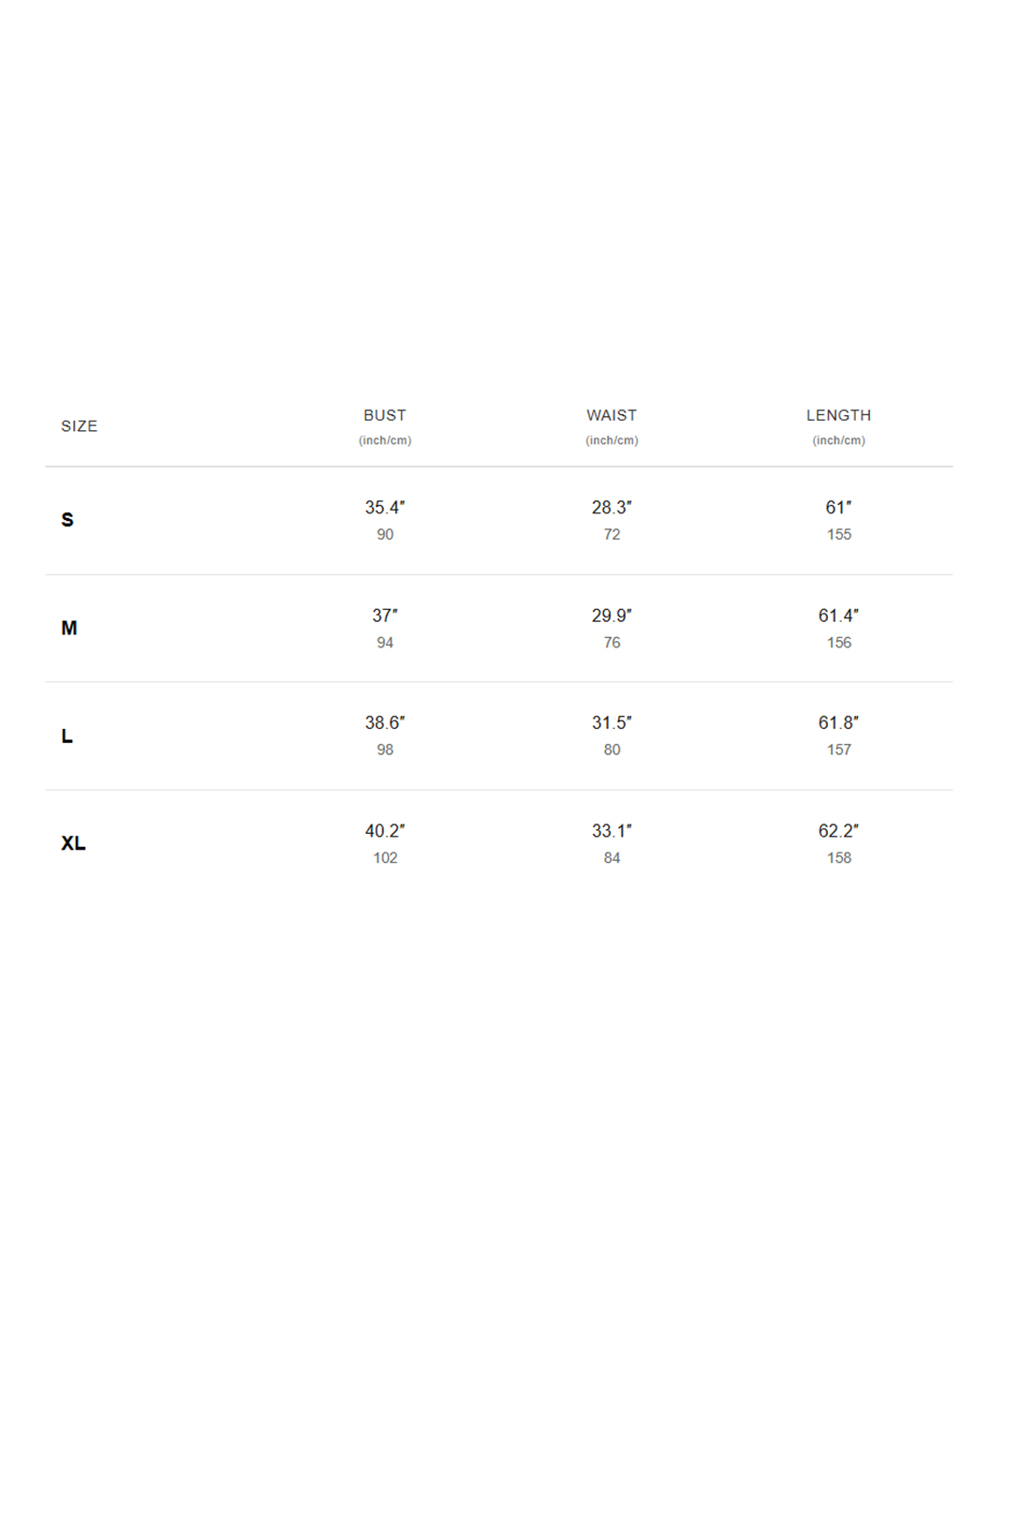This screenshot has width=1019, height=1529.
Task: Click the LENGTH column header
Action: 838,415
